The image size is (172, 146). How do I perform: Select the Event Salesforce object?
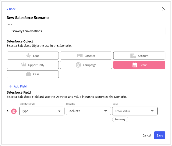[139, 65]
